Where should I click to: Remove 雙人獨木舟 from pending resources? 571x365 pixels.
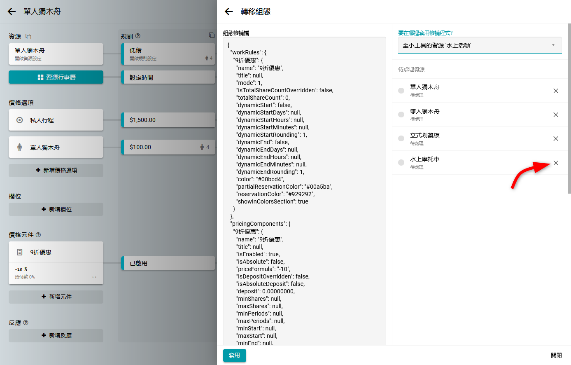click(555, 115)
